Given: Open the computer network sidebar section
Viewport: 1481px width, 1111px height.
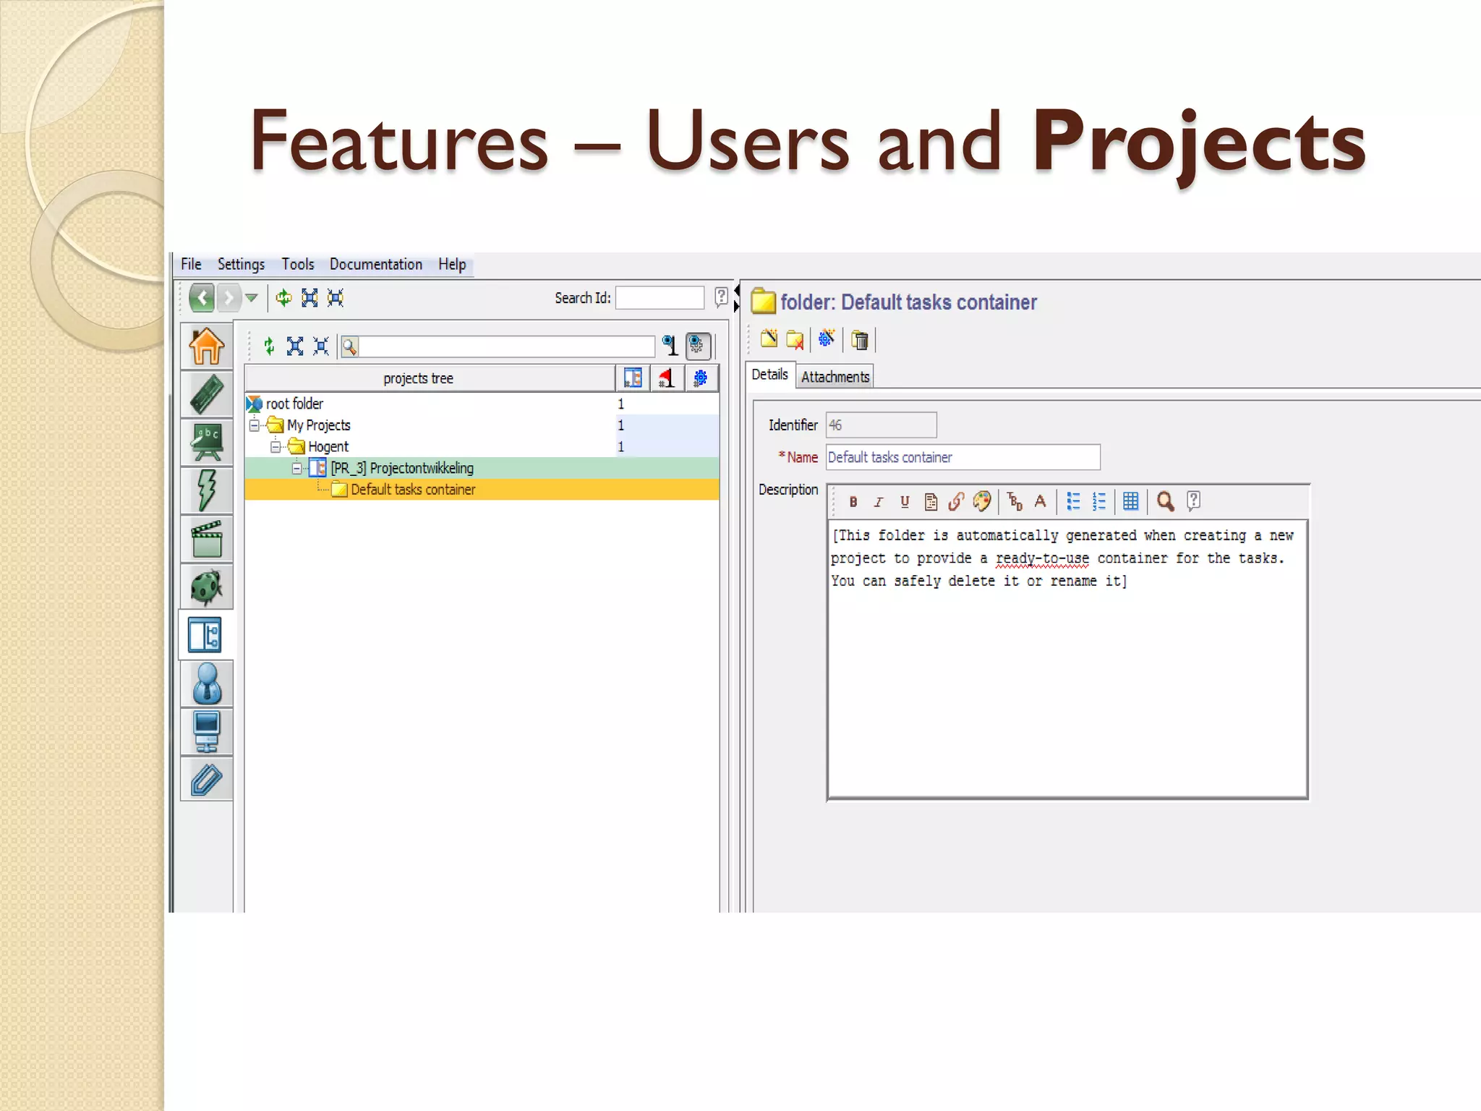Looking at the screenshot, I should click(x=207, y=731).
